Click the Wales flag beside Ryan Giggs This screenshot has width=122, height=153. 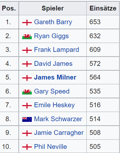pyautogui.click(x=27, y=36)
